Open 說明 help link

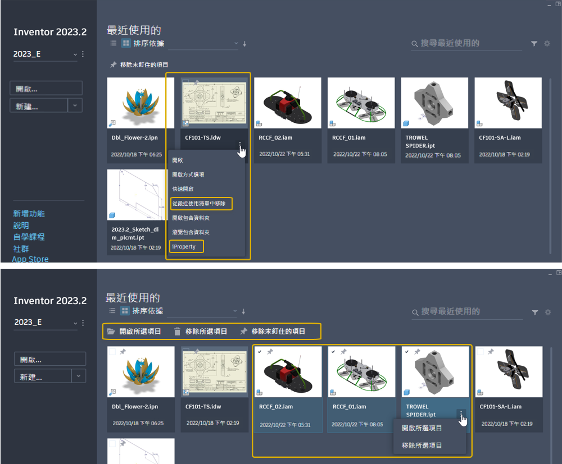tap(21, 226)
